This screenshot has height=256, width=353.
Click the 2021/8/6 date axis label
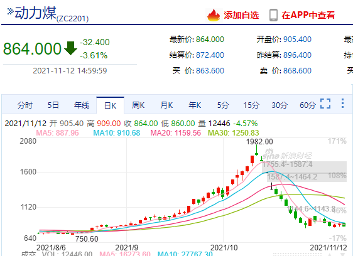pyautogui.click(x=51, y=248)
